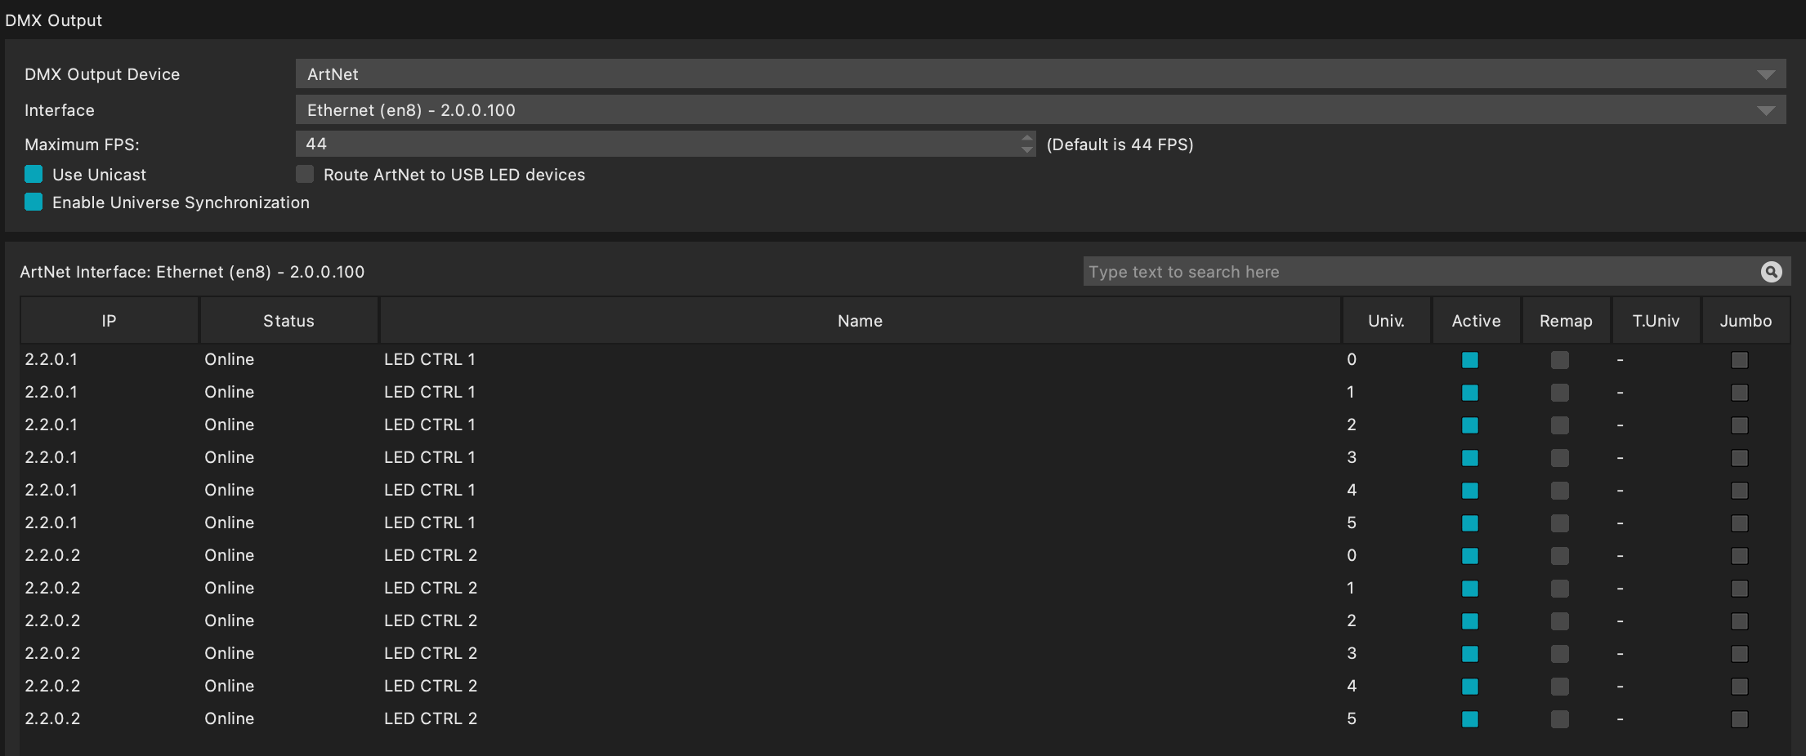Toggle Active for LED CTRL 2 universe 1
1806x756 pixels.
click(1470, 589)
